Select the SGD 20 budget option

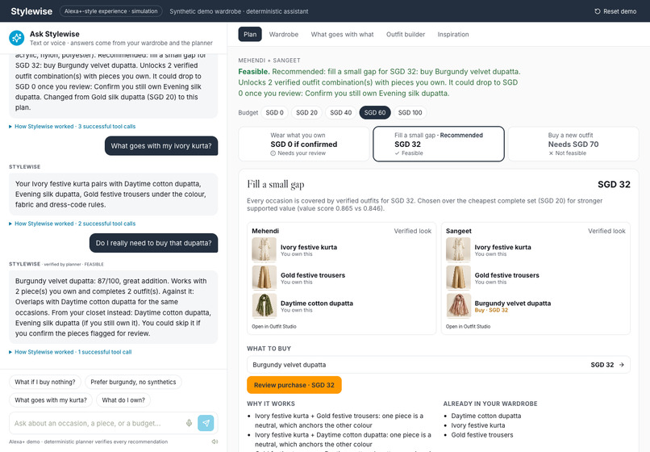(306, 112)
